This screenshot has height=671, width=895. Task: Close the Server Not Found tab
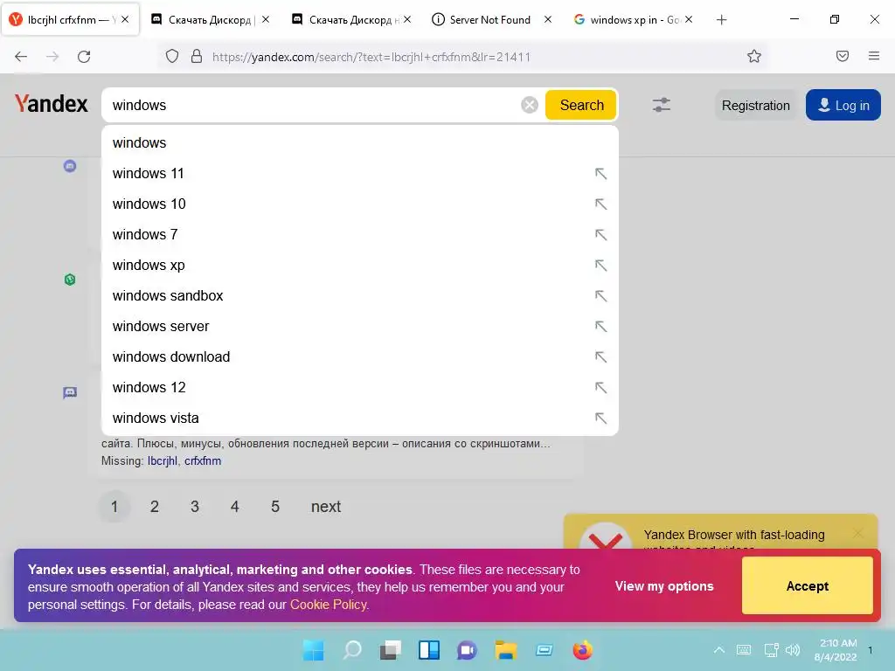(x=548, y=19)
